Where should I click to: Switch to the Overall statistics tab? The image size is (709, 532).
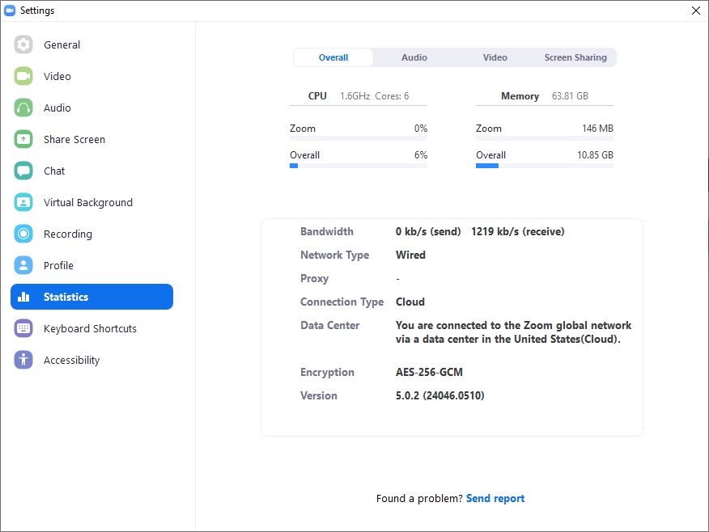tap(333, 57)
